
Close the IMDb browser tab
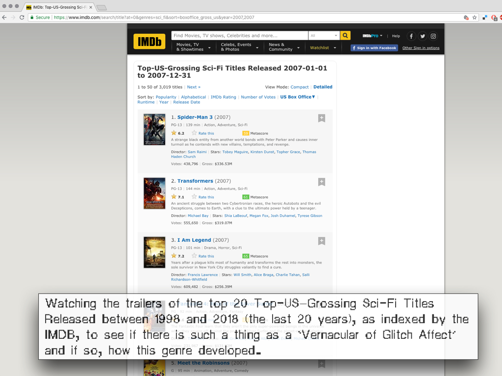click(91, 7)
